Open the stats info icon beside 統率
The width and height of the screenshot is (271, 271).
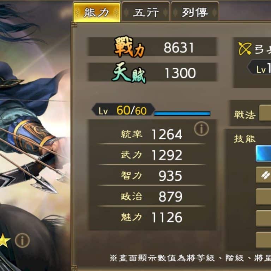coord(201,129)
